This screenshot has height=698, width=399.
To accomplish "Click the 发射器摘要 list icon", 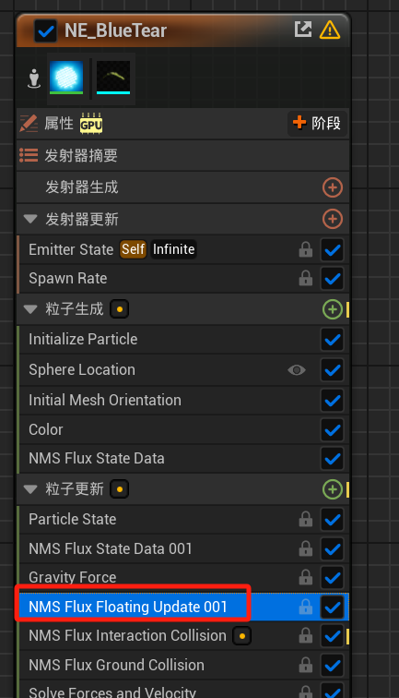I will click(x=29, y=155).
